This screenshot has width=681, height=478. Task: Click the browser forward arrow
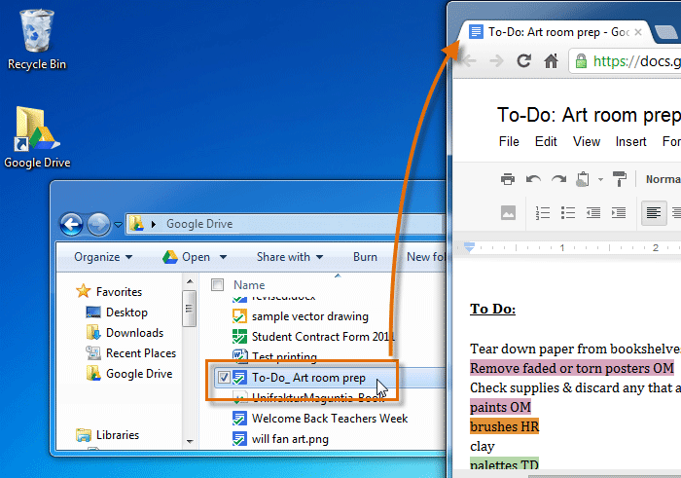pyautogui.click(x=496, y=60)
